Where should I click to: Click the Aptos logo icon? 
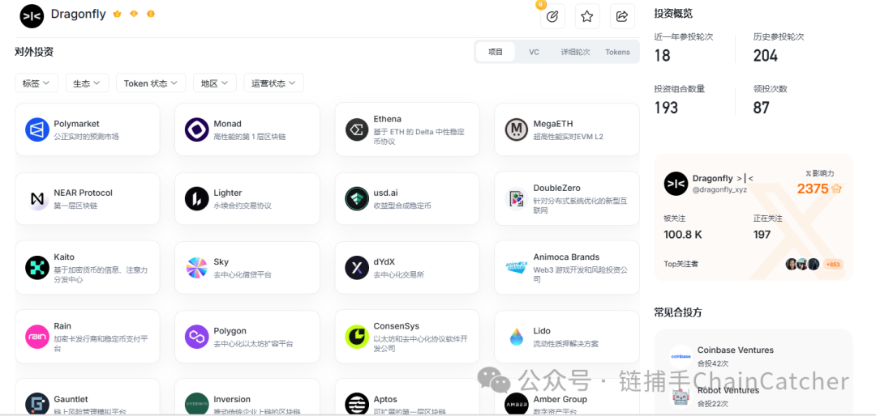click(356, 405)
